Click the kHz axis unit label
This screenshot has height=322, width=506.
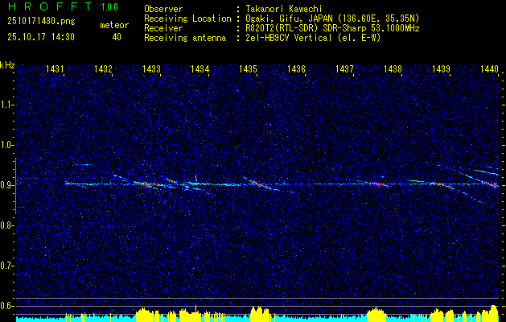tap(7, 64)
